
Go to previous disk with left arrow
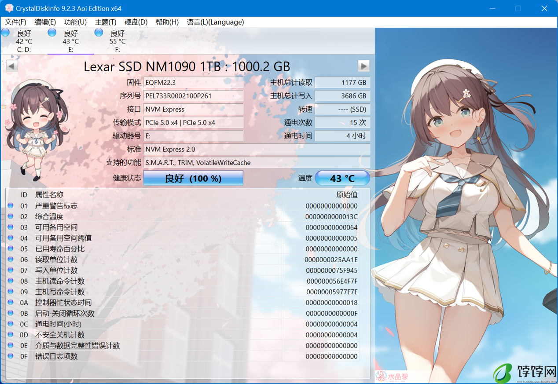point(12,66)
